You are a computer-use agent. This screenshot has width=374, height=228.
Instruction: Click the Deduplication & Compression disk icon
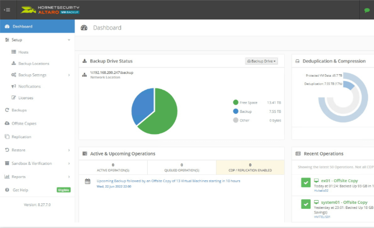pyautogui.click(x=297, y=61)
